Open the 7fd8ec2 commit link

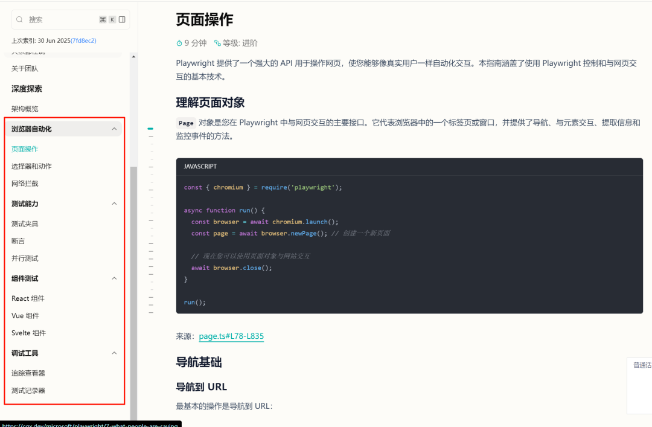[x=83, y=40]
